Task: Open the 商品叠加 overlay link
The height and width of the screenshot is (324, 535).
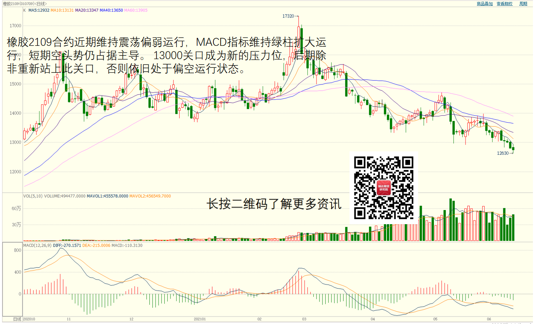Action: pyautogui.click(x=485, y=3)
